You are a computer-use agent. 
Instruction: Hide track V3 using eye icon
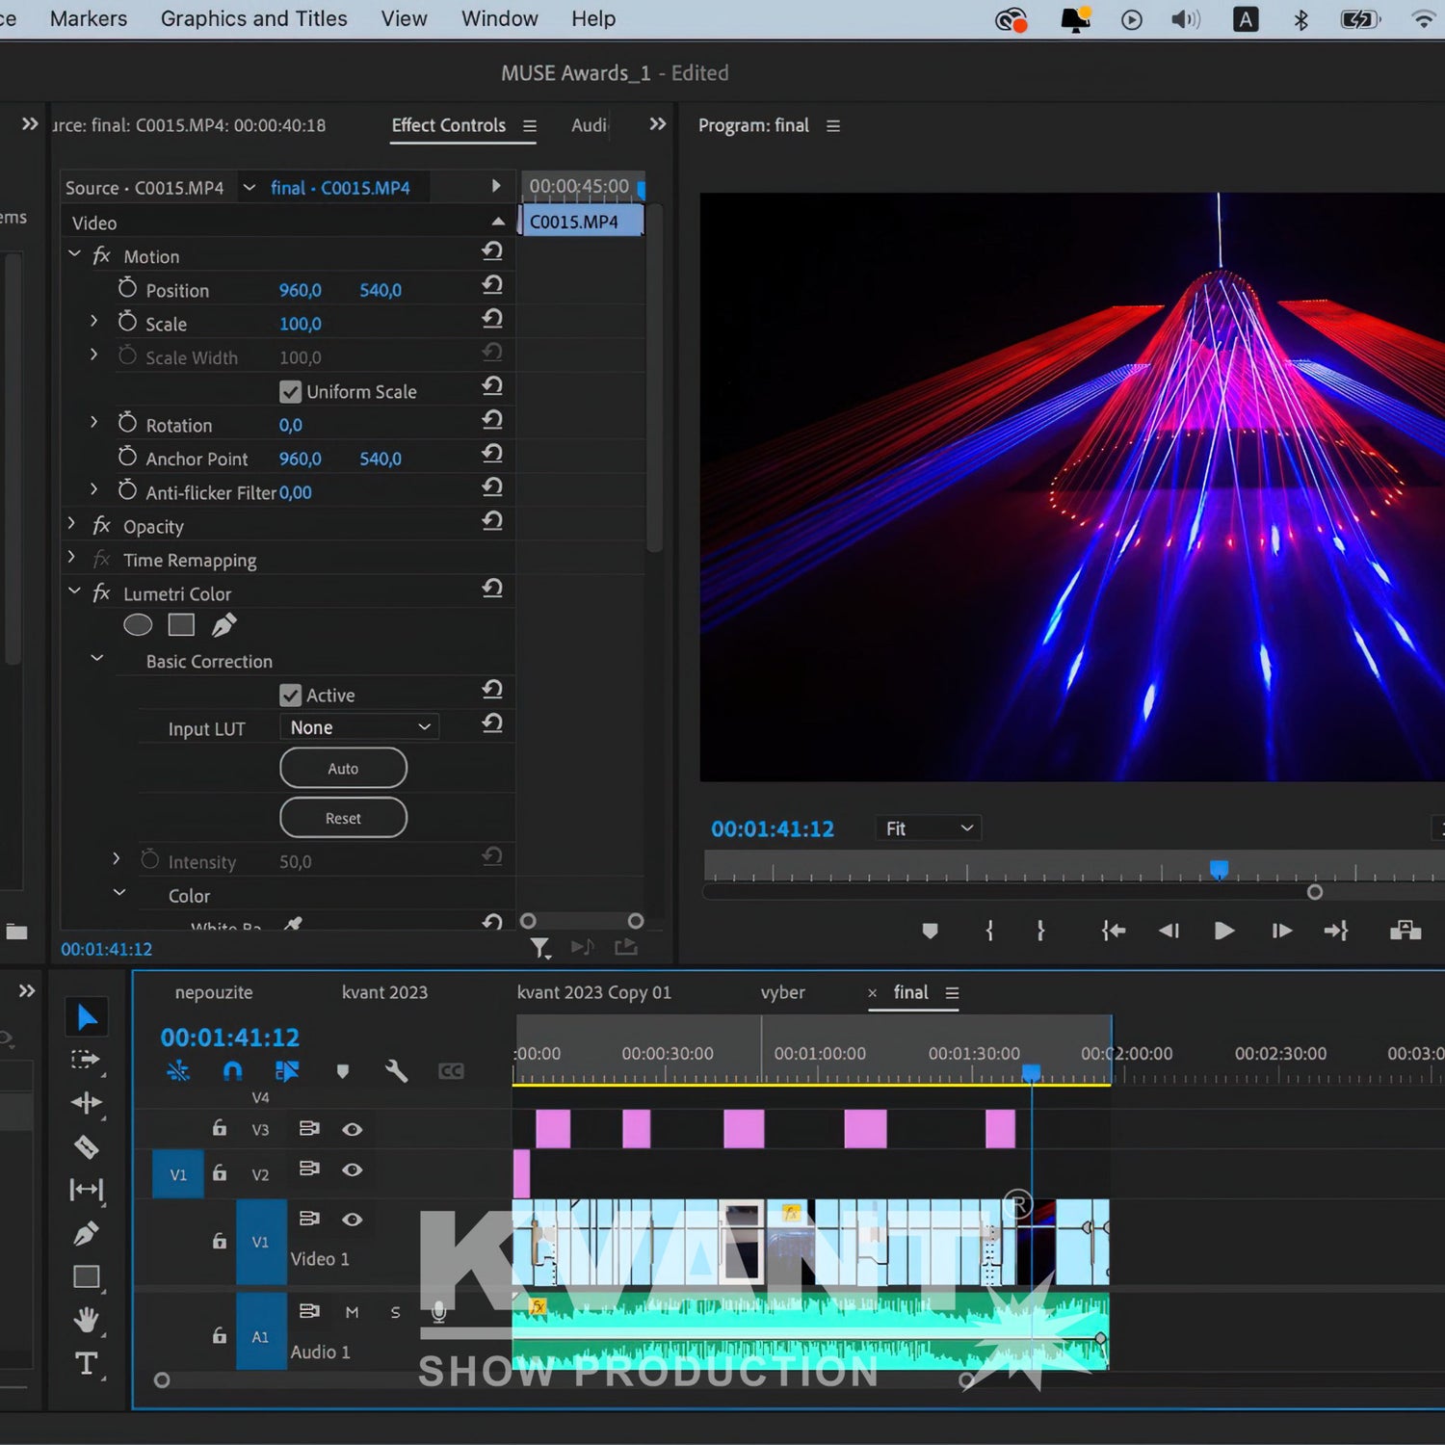click(x=353, y=1129)
